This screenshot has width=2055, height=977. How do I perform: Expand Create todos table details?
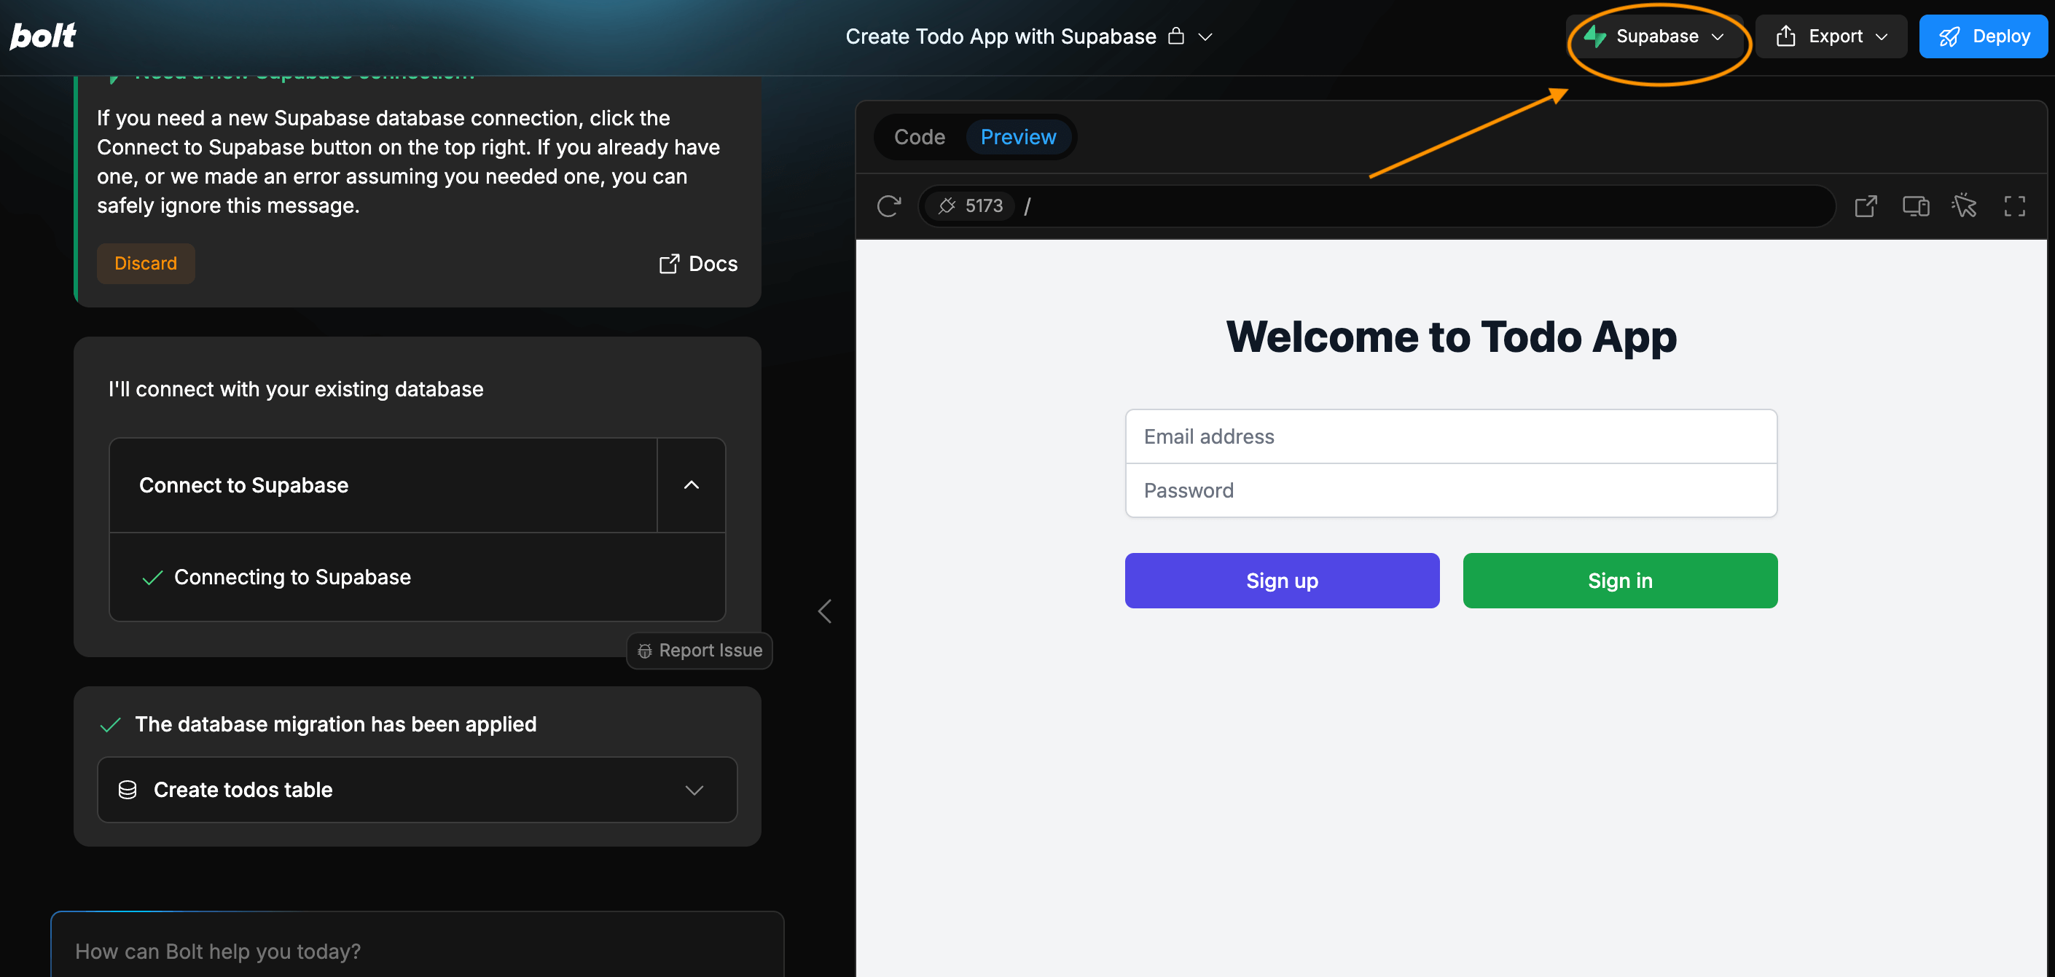[x=693, y=790]
